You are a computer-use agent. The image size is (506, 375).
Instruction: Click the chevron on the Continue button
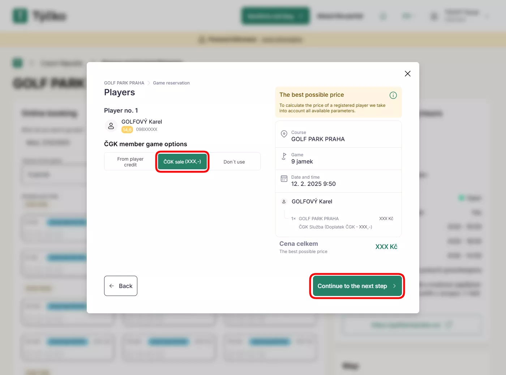[x=394, y=286]
